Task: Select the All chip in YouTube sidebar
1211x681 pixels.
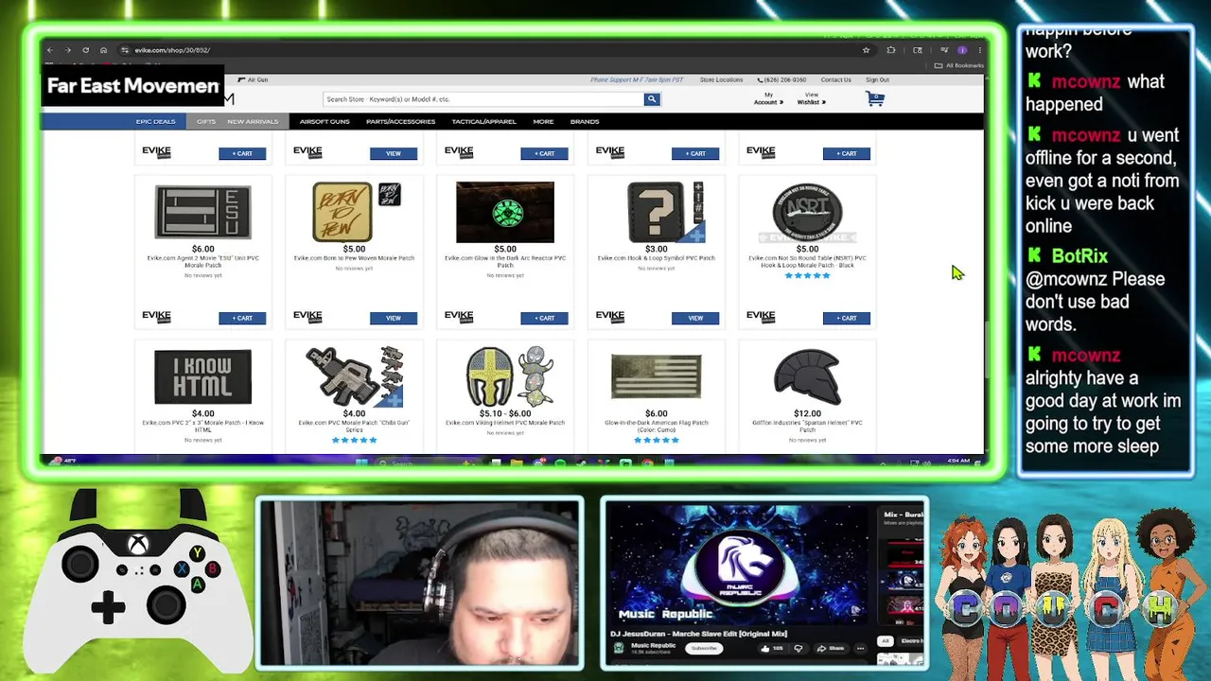Action: (885, 640)
